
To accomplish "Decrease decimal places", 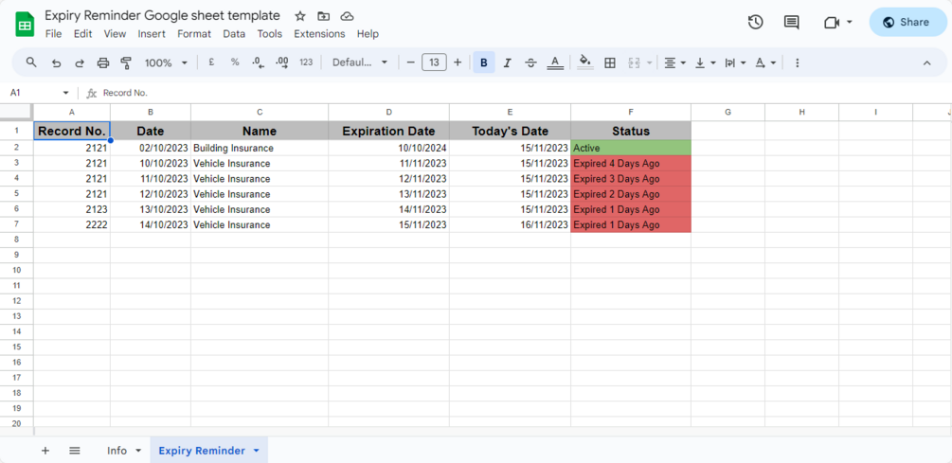I will pos(258,62).
